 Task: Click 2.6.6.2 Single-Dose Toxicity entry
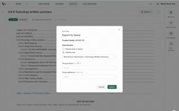[30, 46]
